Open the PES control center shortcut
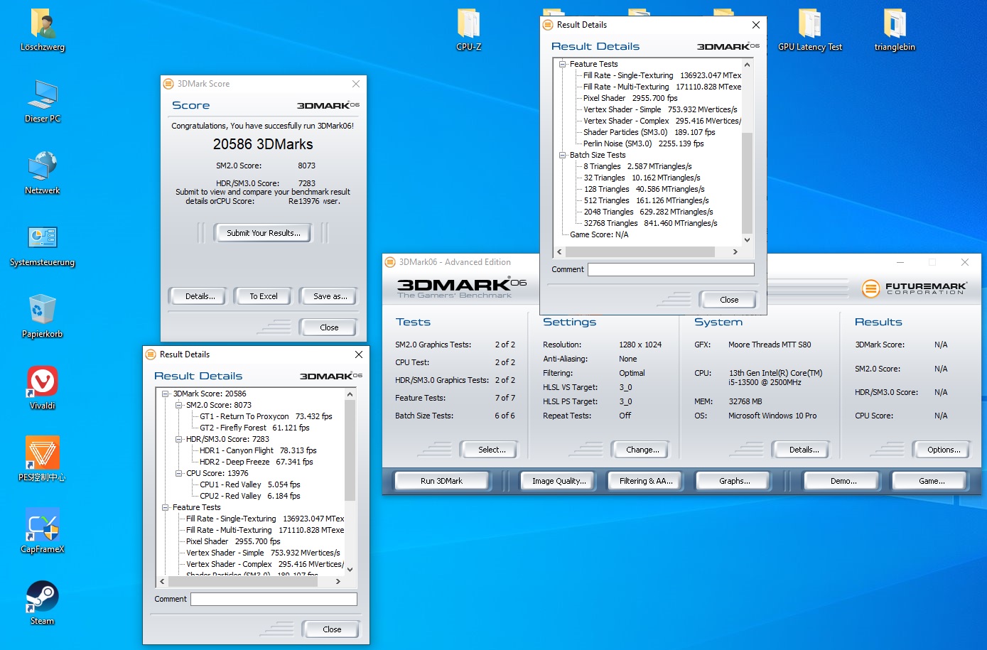 coord(43,460)
